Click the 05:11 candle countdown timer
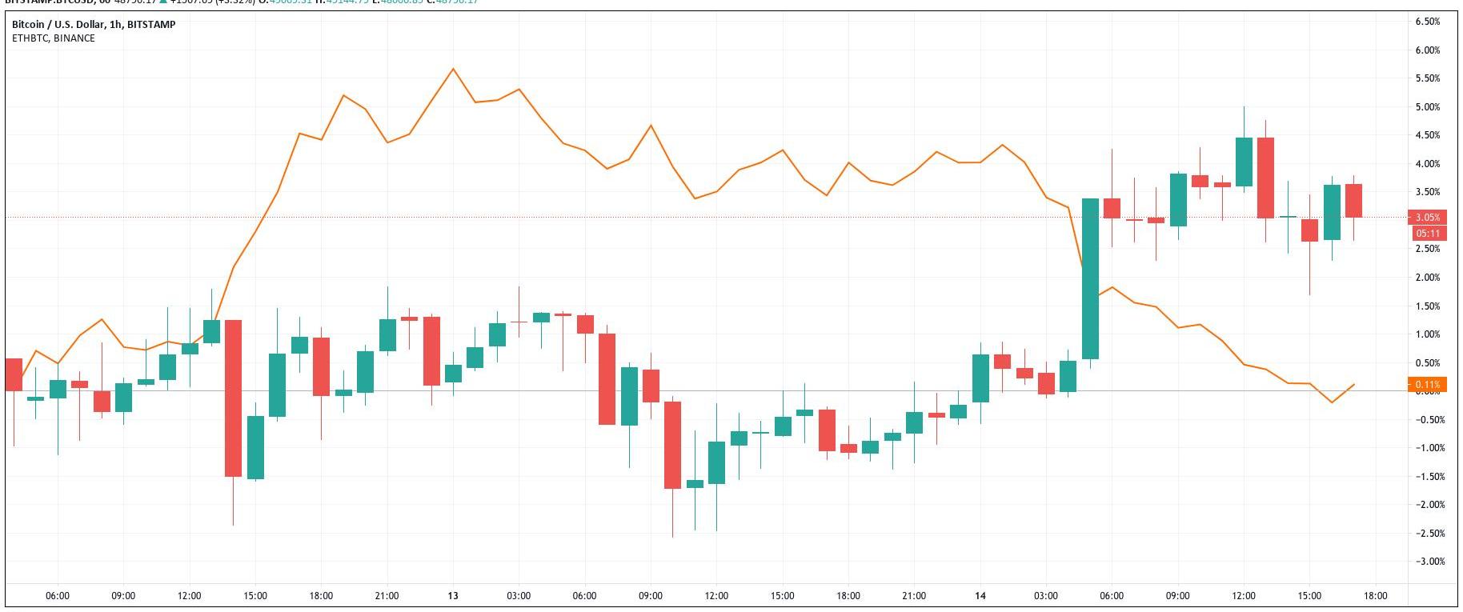 coord(1428,234)
